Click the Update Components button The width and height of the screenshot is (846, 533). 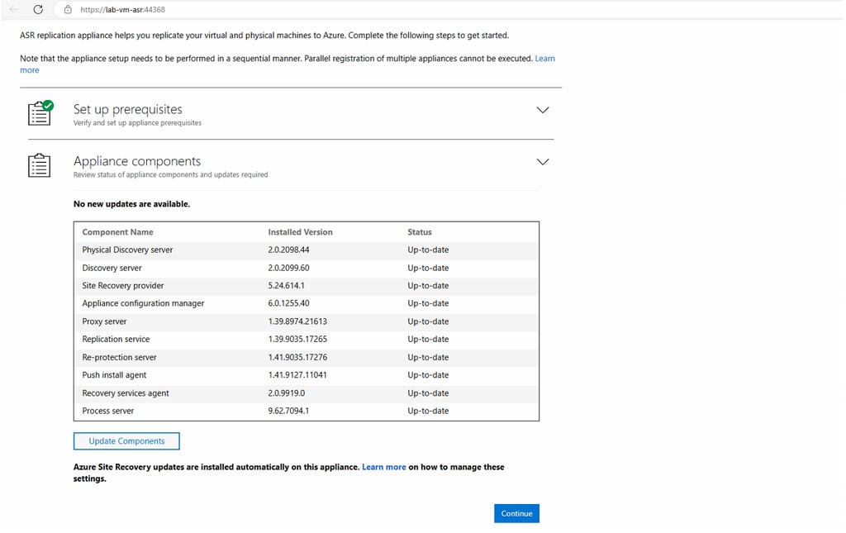point(126,441)
